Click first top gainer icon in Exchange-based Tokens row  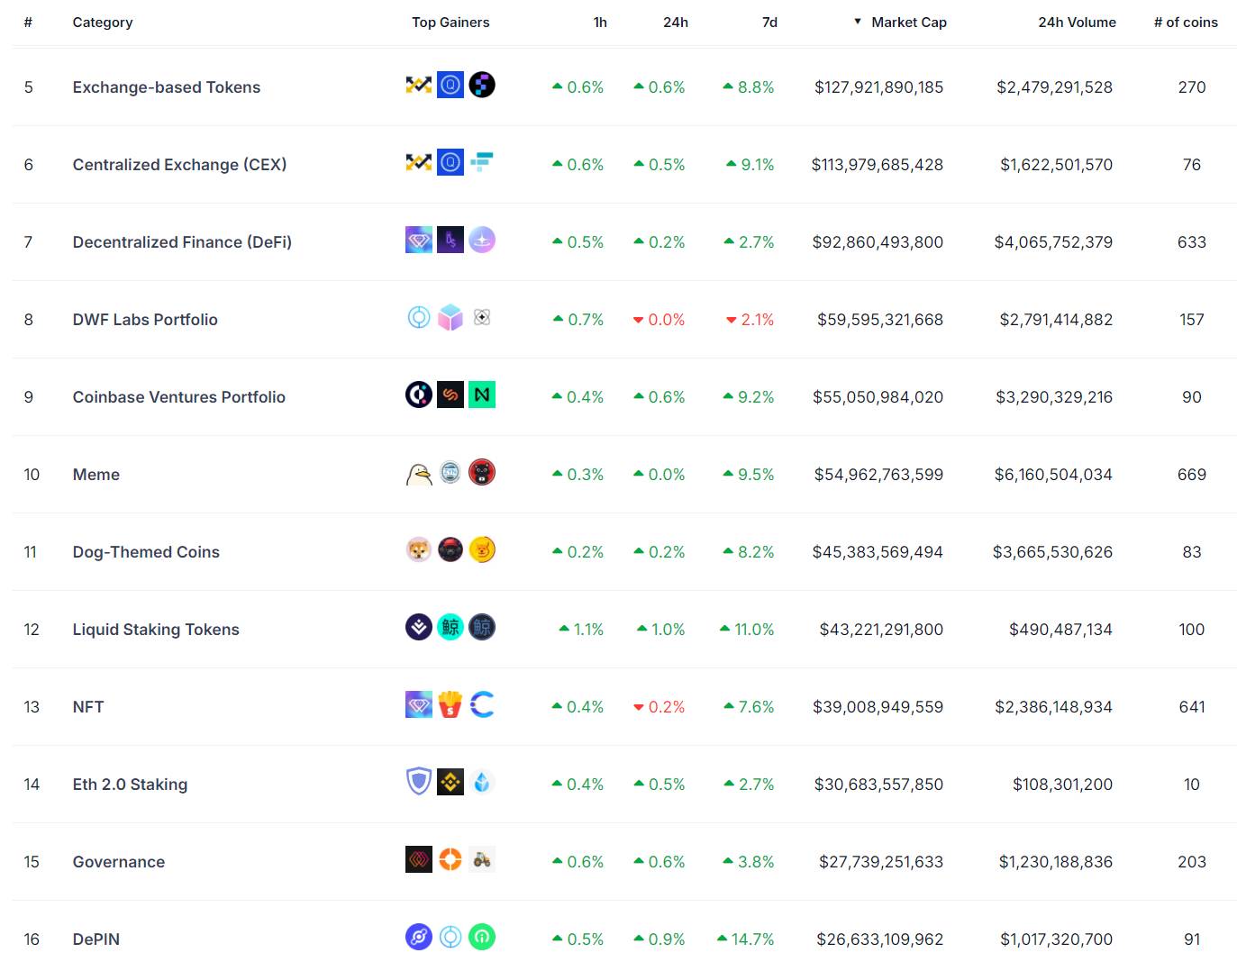[x=419, y=86]
